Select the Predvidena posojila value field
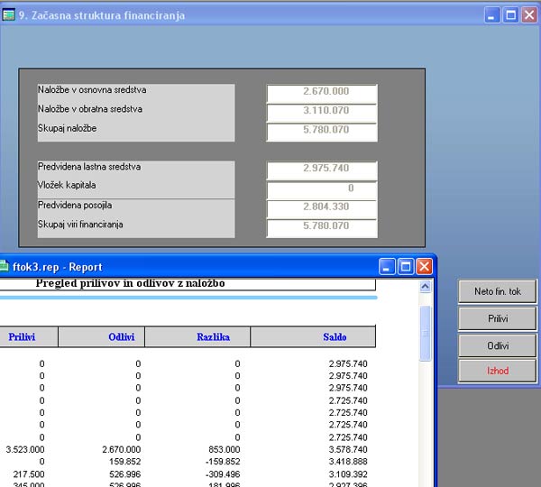Image resolution: width=541 pixels, height=487 pixels. 321,208
